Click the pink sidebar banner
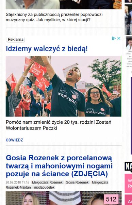This screenshot has height=205, width=132. (128, 183)
